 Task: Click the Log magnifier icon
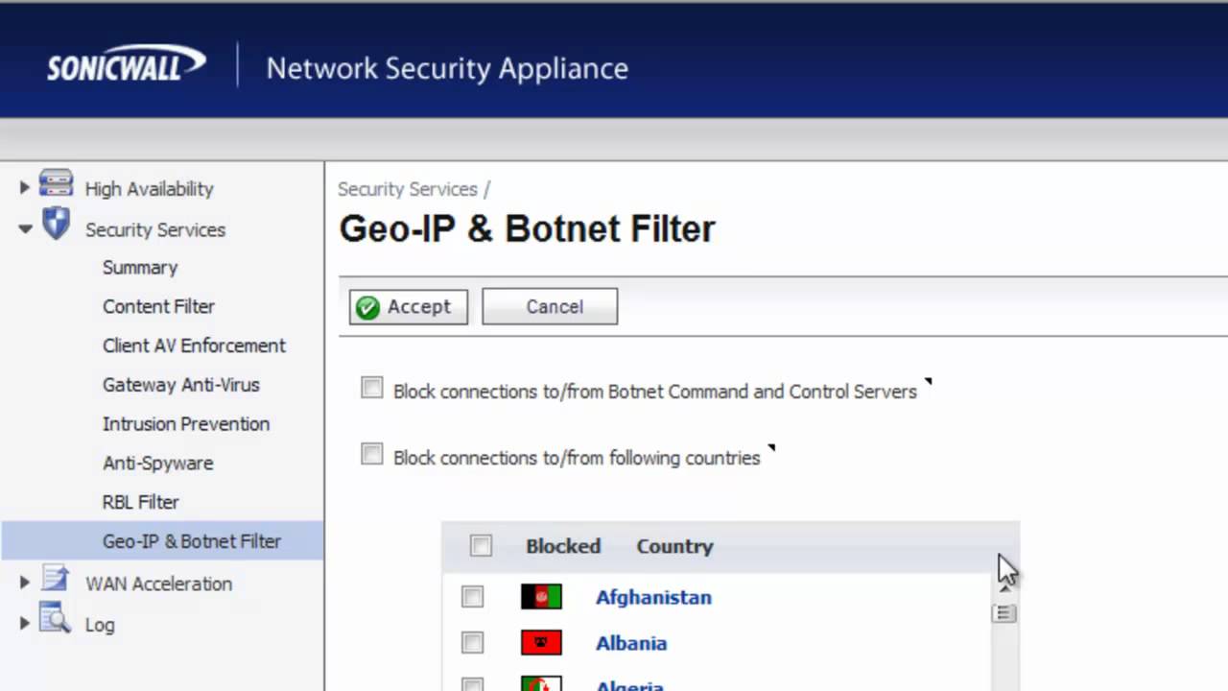point(56,620)
